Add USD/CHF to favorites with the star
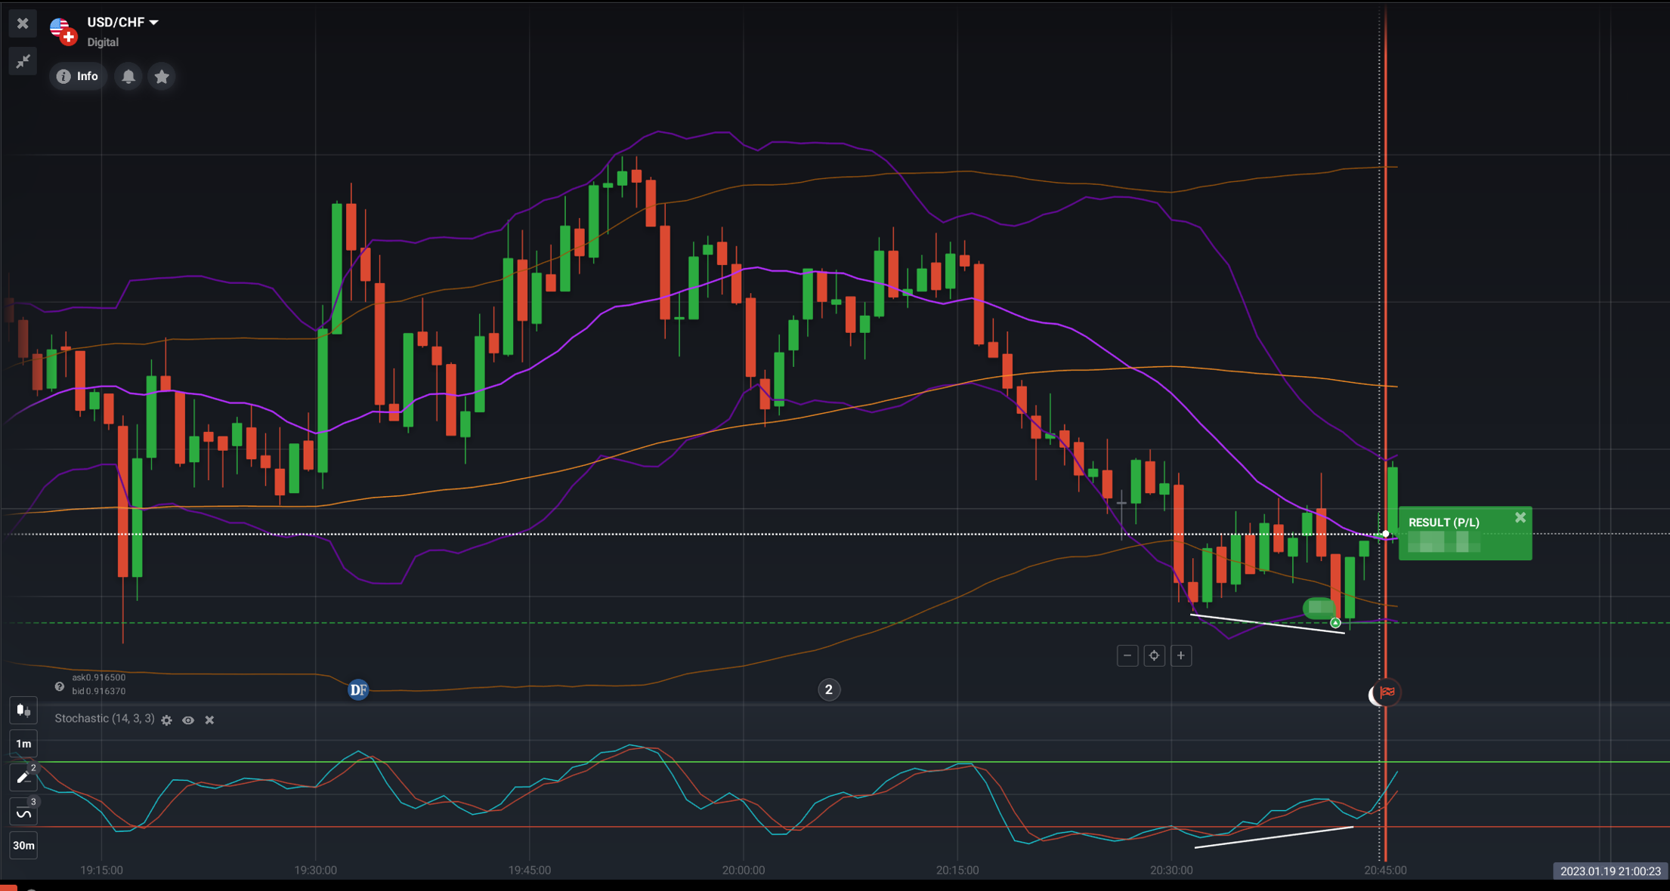This screenshot has height=891, width=1670. pos(162,76)
